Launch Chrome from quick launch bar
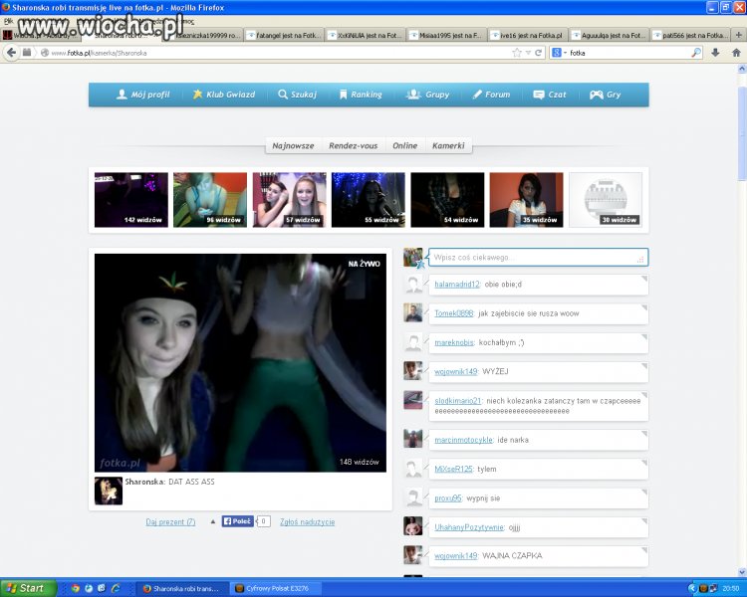This screenshot has height=597, width=747. tap(76, 588)
